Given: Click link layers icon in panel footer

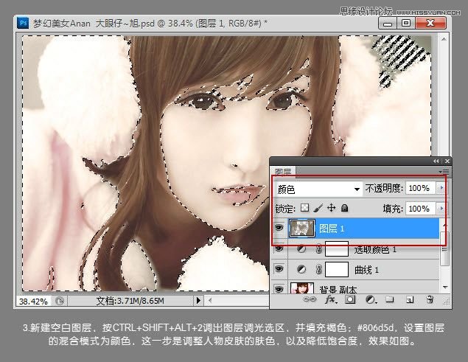Looking at the screenshot, I should (310, 299).
